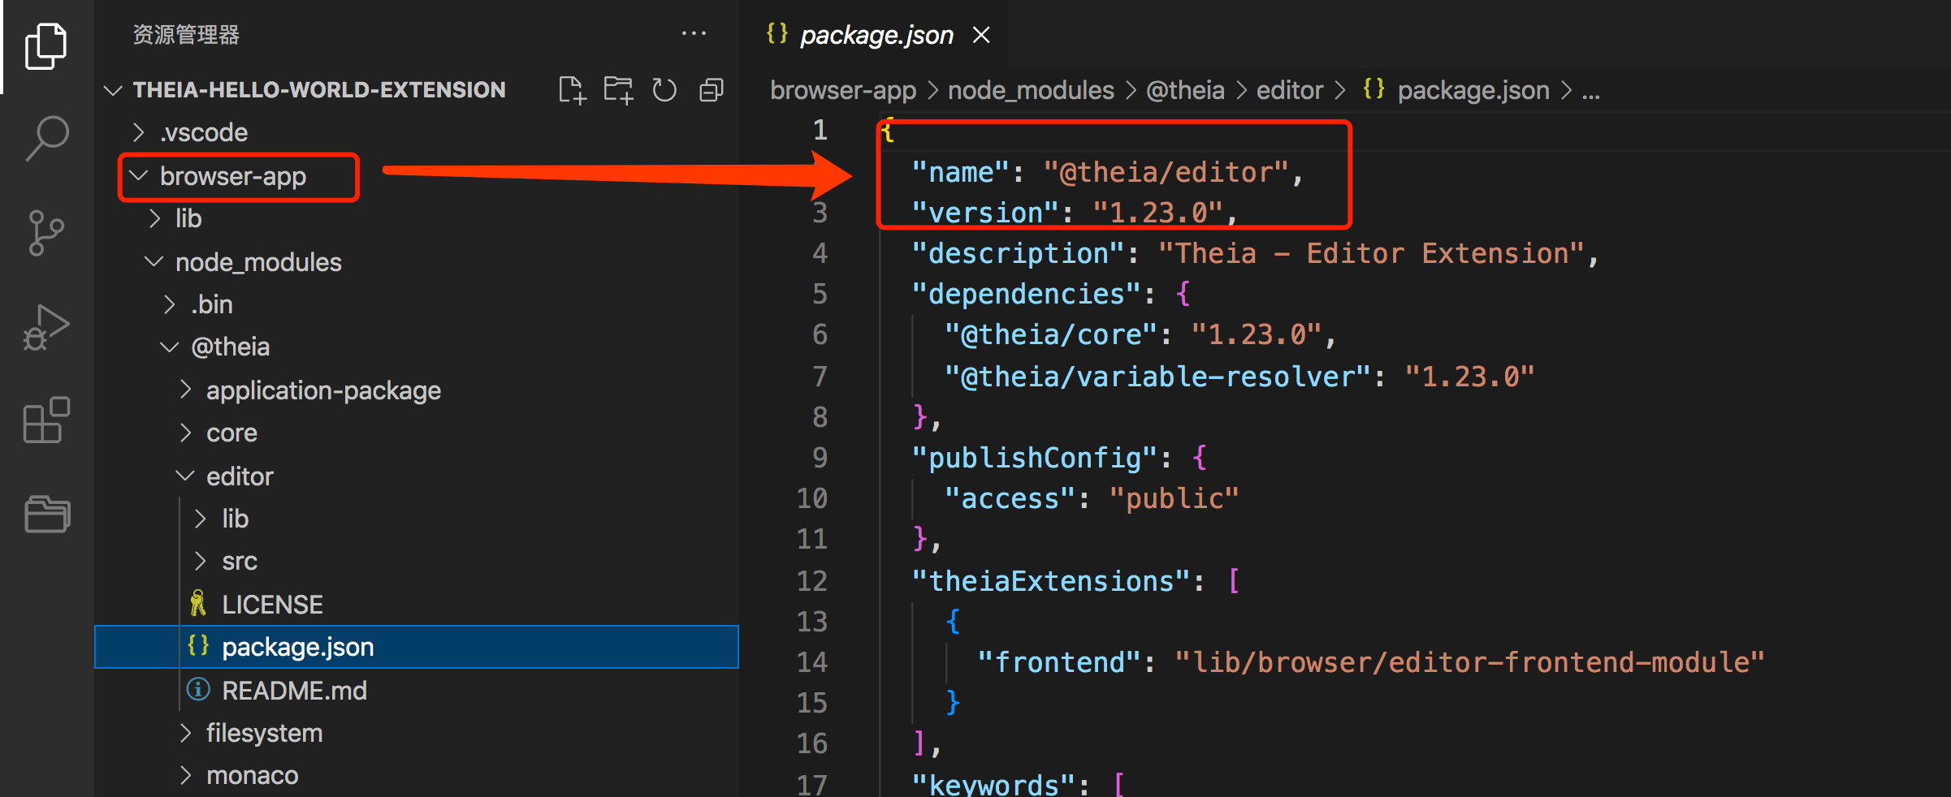Expand the lib folder under browser-app

coord(154,218)
